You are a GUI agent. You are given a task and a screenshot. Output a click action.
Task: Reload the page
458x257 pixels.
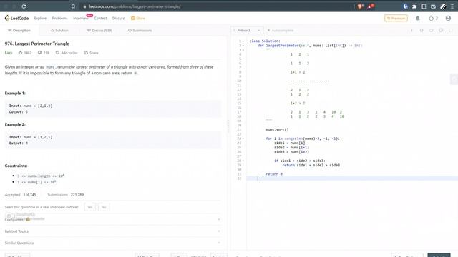[x=24, y=6]
